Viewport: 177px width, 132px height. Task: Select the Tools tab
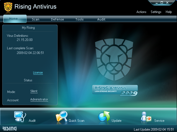(79, 19)
